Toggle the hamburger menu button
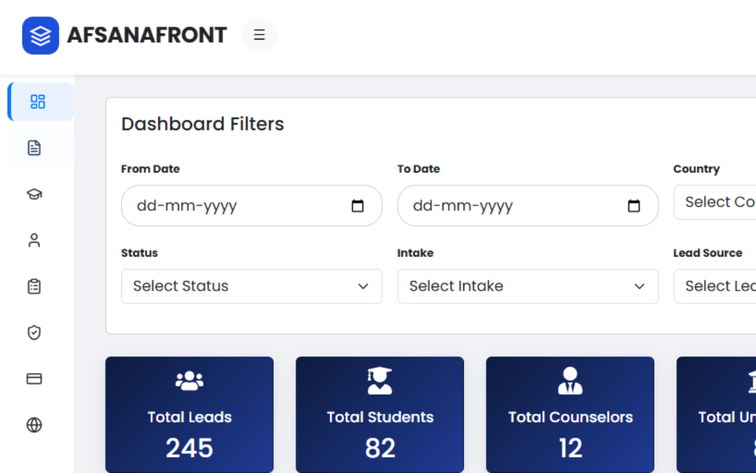This screenshot has height=473, width=756. point(259,35)
